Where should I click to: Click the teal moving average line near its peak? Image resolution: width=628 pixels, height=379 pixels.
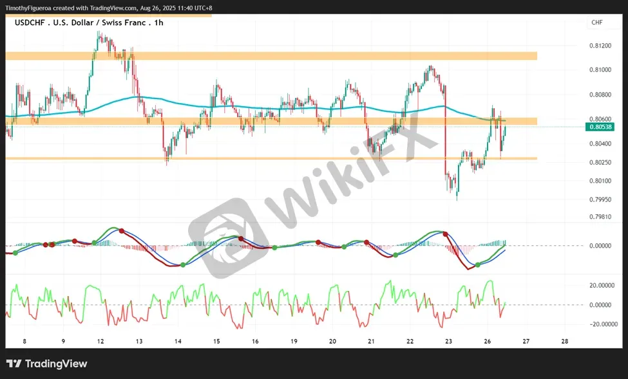coord(138,97)
